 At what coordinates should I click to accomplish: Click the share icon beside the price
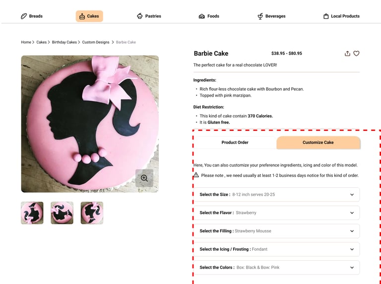347,54
